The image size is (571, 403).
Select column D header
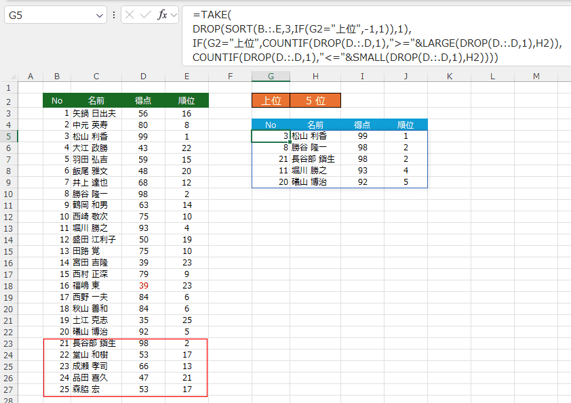[x=143, y=76]
